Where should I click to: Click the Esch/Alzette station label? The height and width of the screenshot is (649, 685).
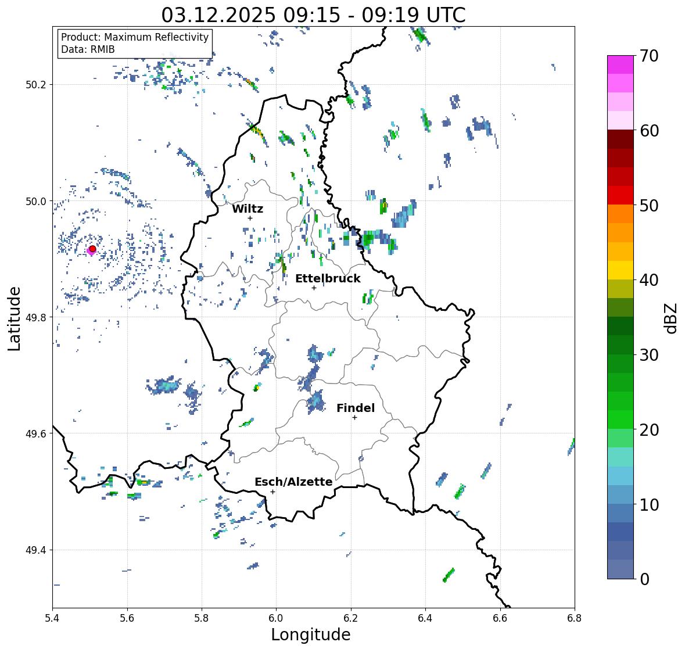293,482
